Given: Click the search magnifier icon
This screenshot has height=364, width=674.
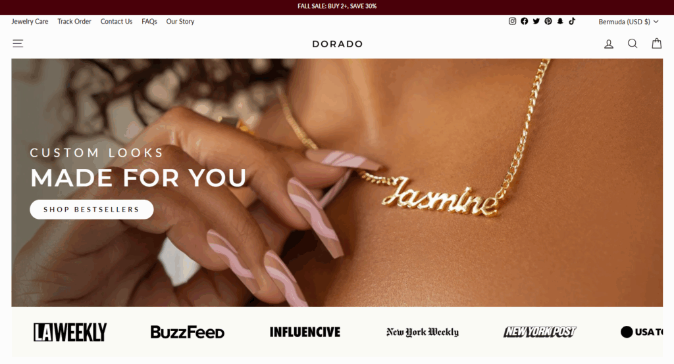Looking at the screenshot, I should click(633, 43).
